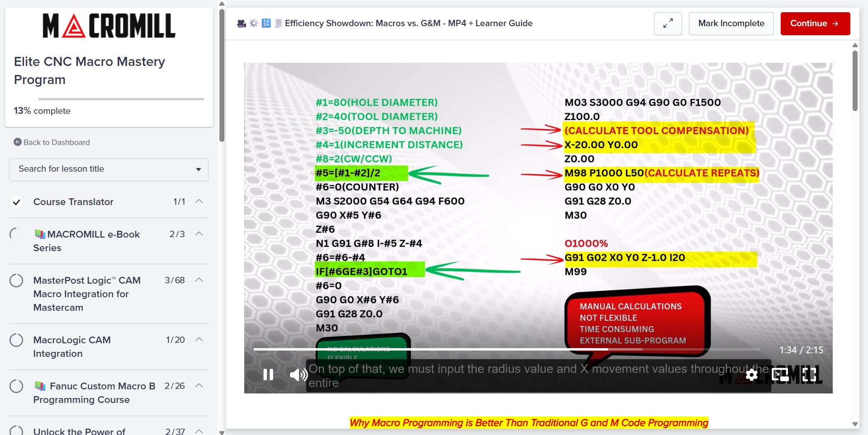868x435 pixels.
Task: Click the main content vertical scrollbar
Action: click(855, 80)
